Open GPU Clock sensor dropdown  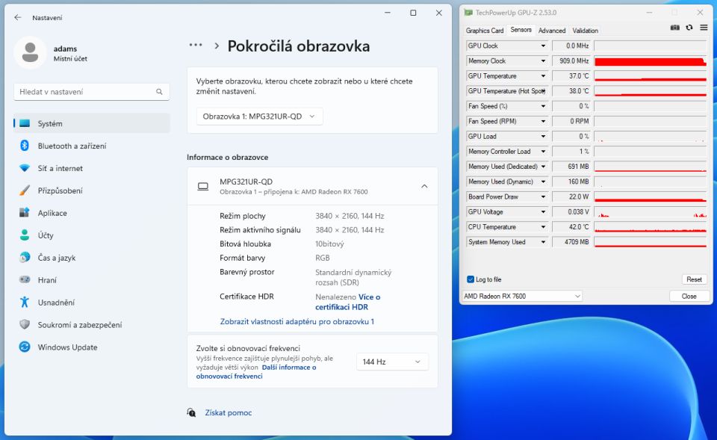(543, 46)
